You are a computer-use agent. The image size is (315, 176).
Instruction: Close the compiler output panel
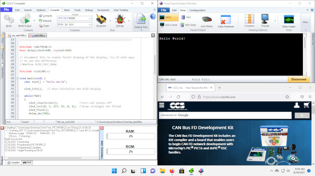pos(2,128)
